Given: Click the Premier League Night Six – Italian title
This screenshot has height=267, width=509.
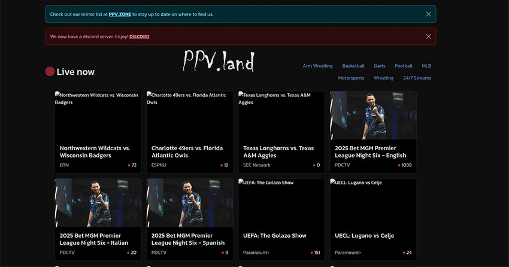Looking at the screenshot, I should [x=94, y=239].
